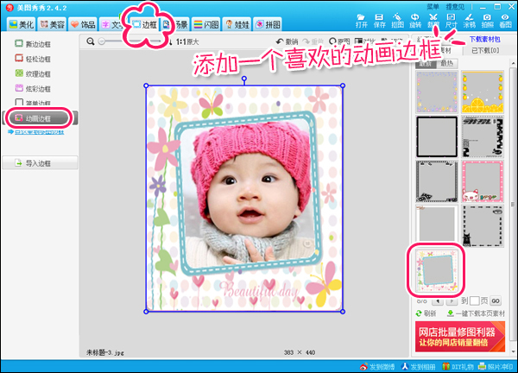
Task: Click materials panel scrollbar down arrow
Action: pyautogui.click(x=513, y=352)
